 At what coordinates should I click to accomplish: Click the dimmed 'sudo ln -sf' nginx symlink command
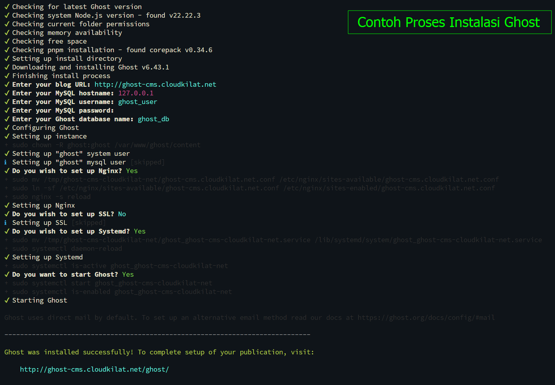click(250, 188)
